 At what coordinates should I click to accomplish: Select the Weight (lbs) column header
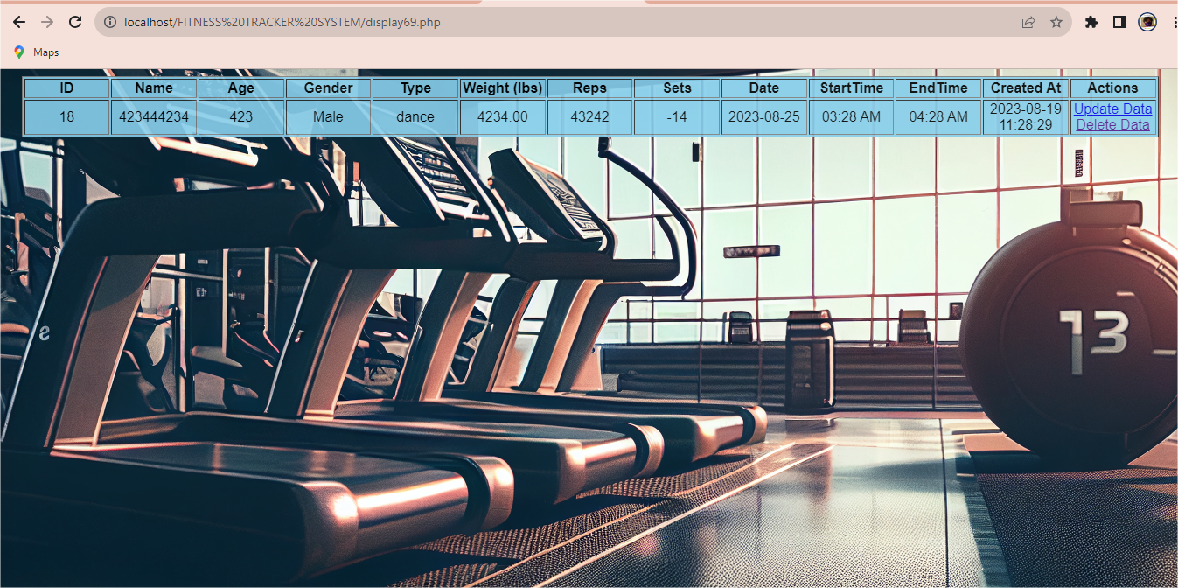point(503,87)
